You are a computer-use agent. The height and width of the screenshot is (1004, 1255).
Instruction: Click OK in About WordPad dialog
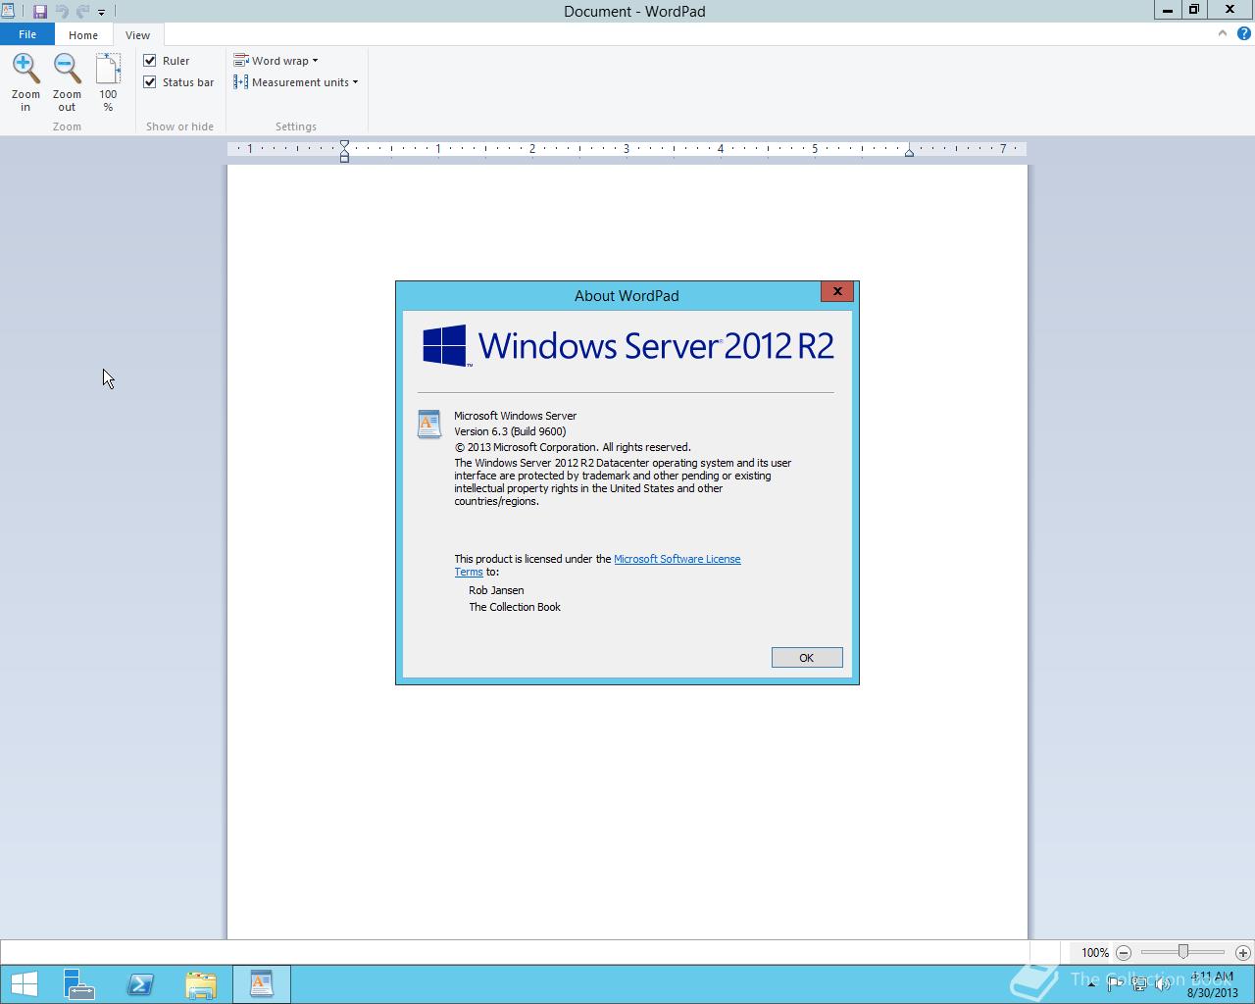[x=807, y=658]
